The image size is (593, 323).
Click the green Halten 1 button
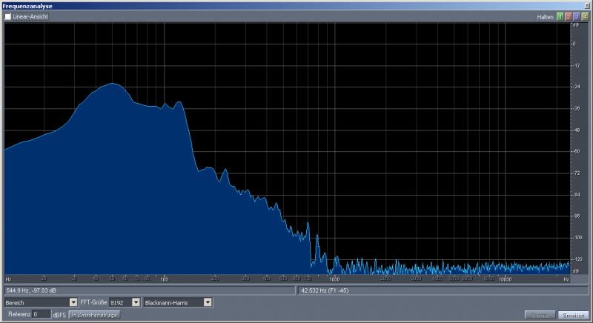click(x=560, y=16)
